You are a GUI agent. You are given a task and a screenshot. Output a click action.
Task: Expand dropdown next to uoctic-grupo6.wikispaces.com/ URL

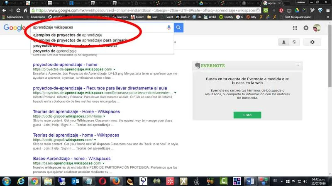coord(95,140)
